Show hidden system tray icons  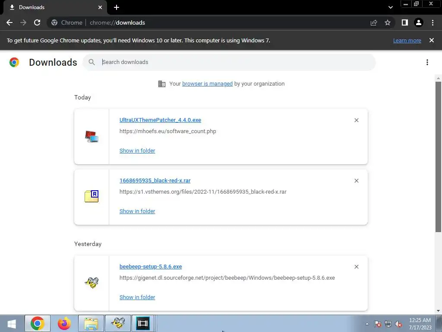point(367,324)
